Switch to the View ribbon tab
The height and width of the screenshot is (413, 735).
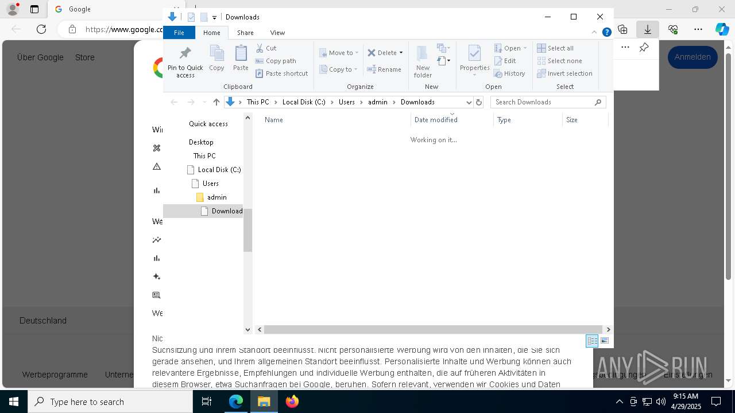(277, 33)
